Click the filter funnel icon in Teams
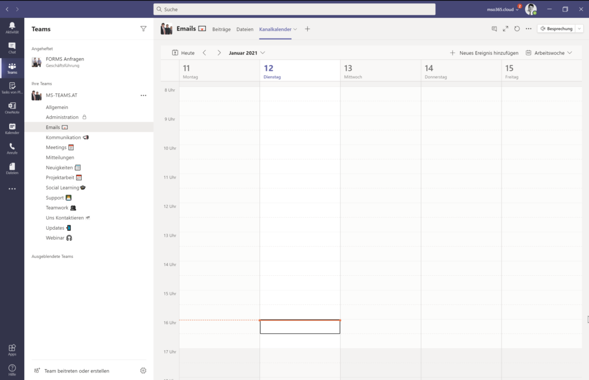The image size is (589, 380). pos(143,29)
